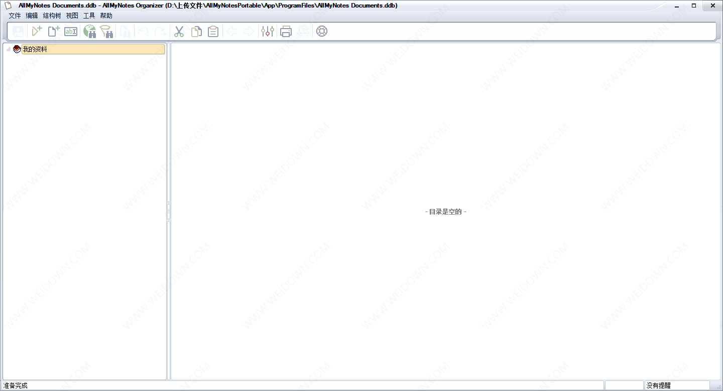Close the AllMyNotes Organizer window

[x=712, y=6]
